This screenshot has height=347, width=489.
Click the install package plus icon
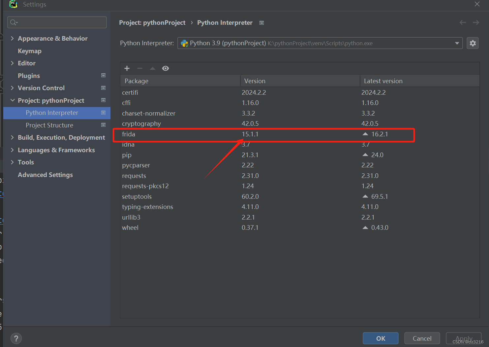click(x=127, y=68)
